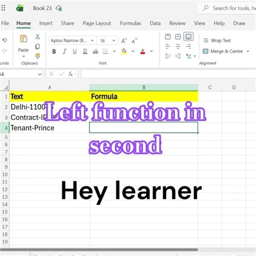256x256 pixels.
Task: Select Bottom Align icon
Action: click(x=189, y=36)
